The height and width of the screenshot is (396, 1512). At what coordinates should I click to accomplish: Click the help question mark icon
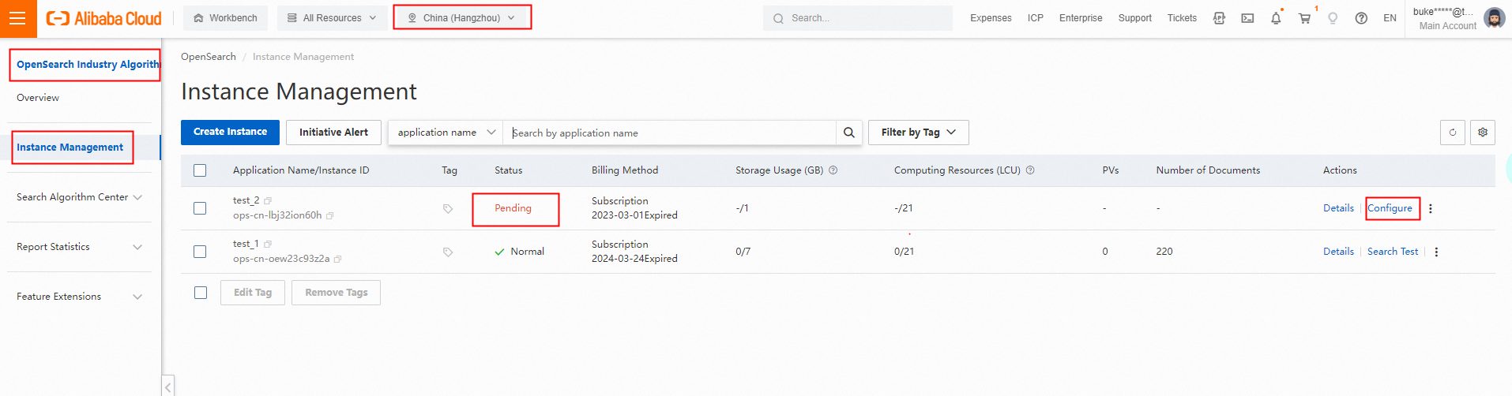click(x=1361, y=18)
